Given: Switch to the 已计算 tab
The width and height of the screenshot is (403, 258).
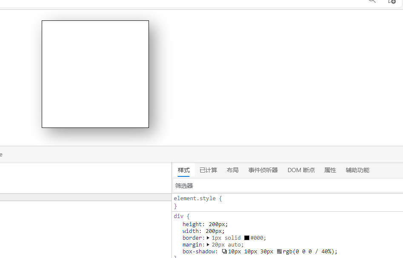Looking at the screenshot, I should pos(208,170).
